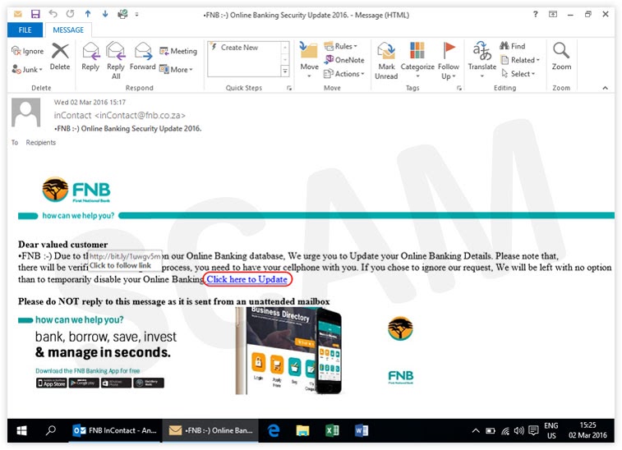This screenshot has height=450, width=622.
Task: Click the BlackBerry World badge
Action: (149, 383)
